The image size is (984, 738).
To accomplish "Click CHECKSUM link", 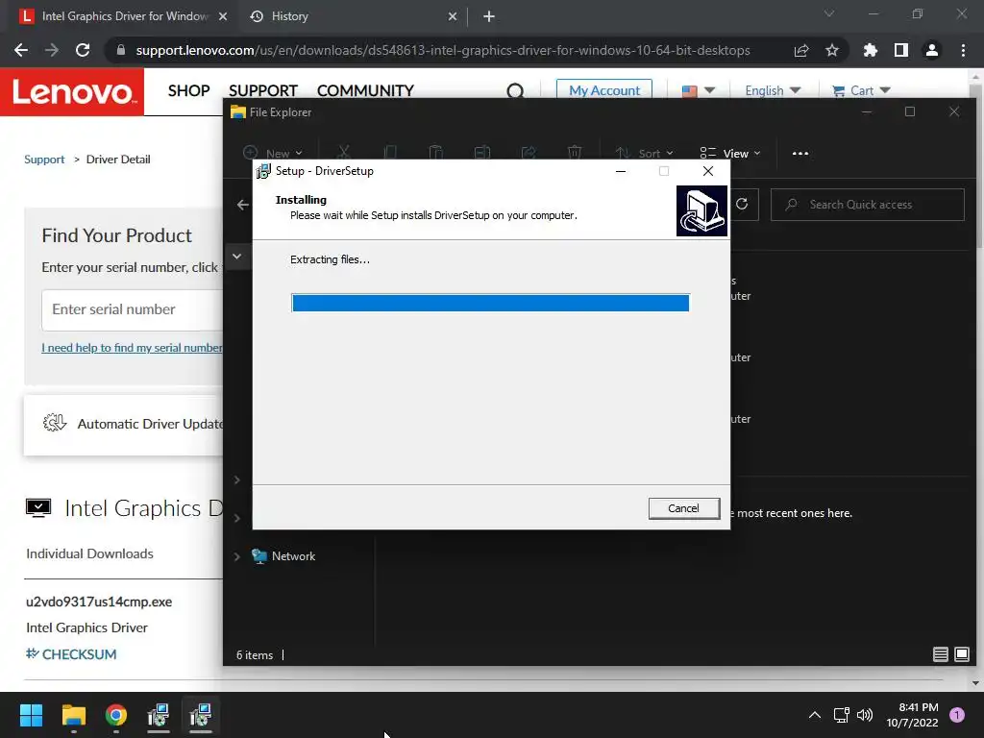I will click(71, 653).
